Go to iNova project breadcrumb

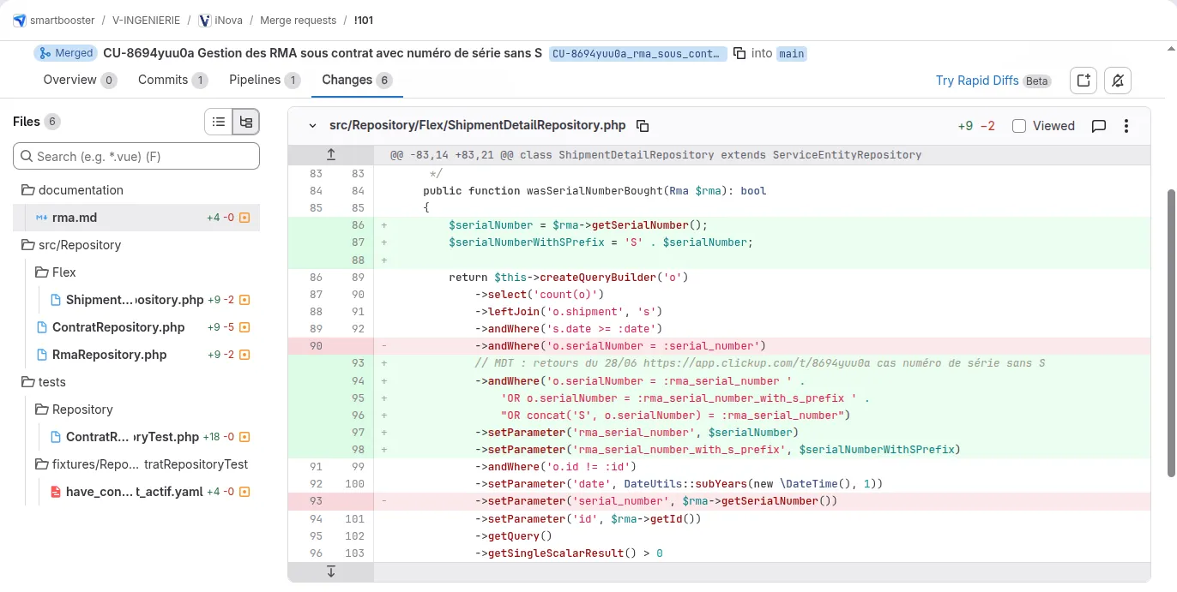[x=228, y=21]
